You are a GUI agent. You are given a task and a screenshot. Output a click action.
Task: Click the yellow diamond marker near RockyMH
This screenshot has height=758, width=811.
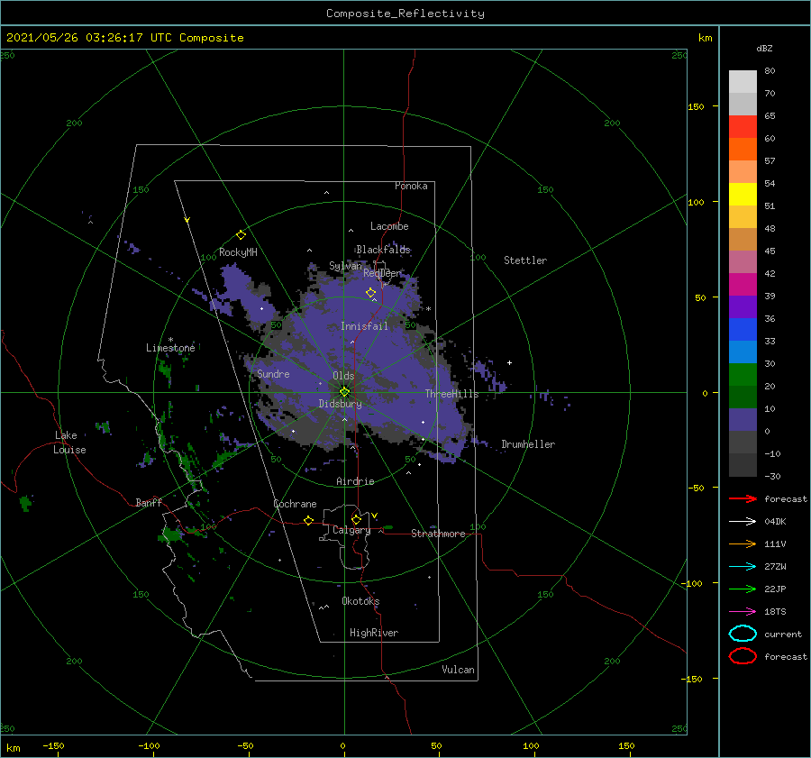(241, 235)
